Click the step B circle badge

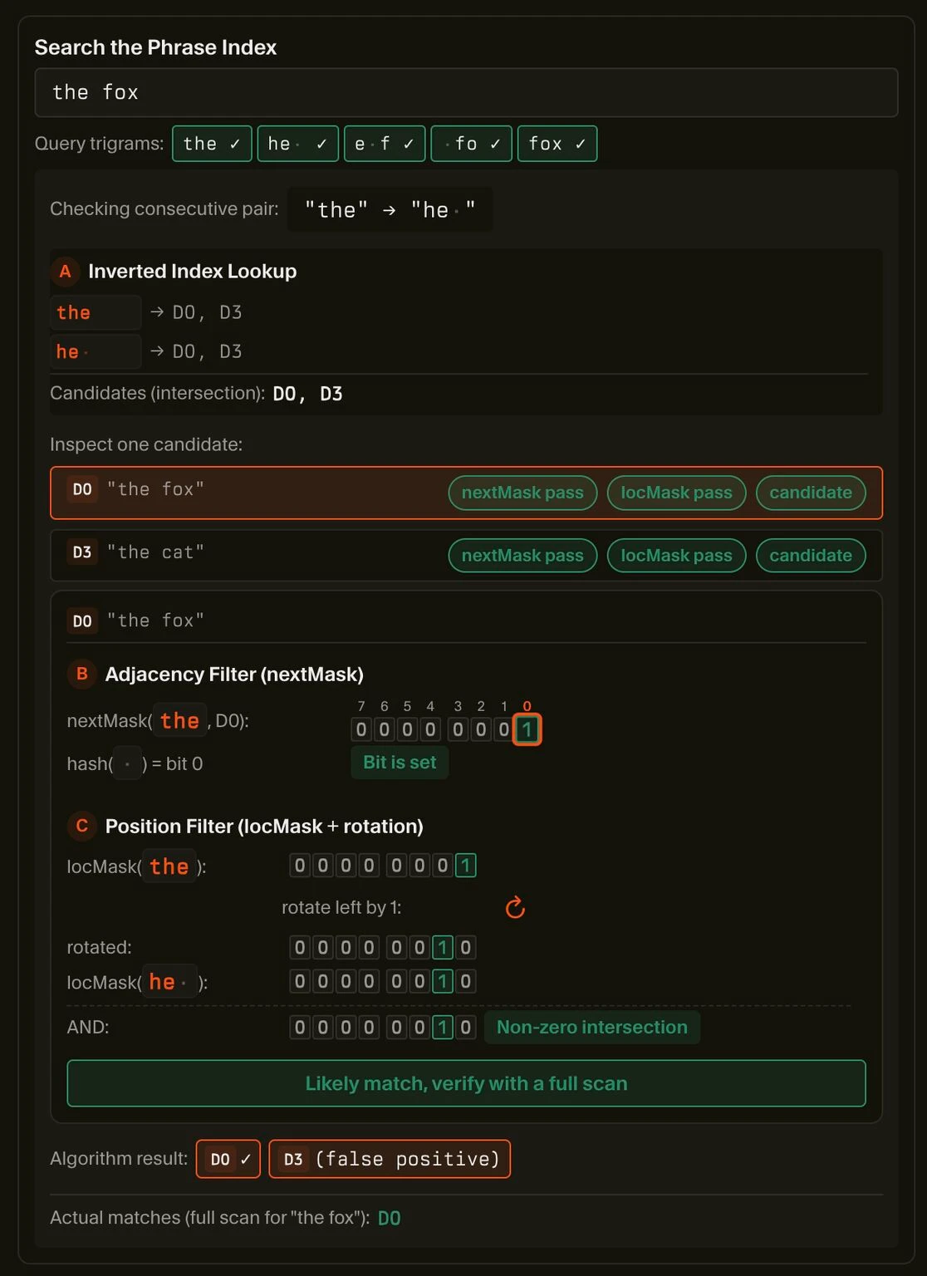[x=81, y=674]
